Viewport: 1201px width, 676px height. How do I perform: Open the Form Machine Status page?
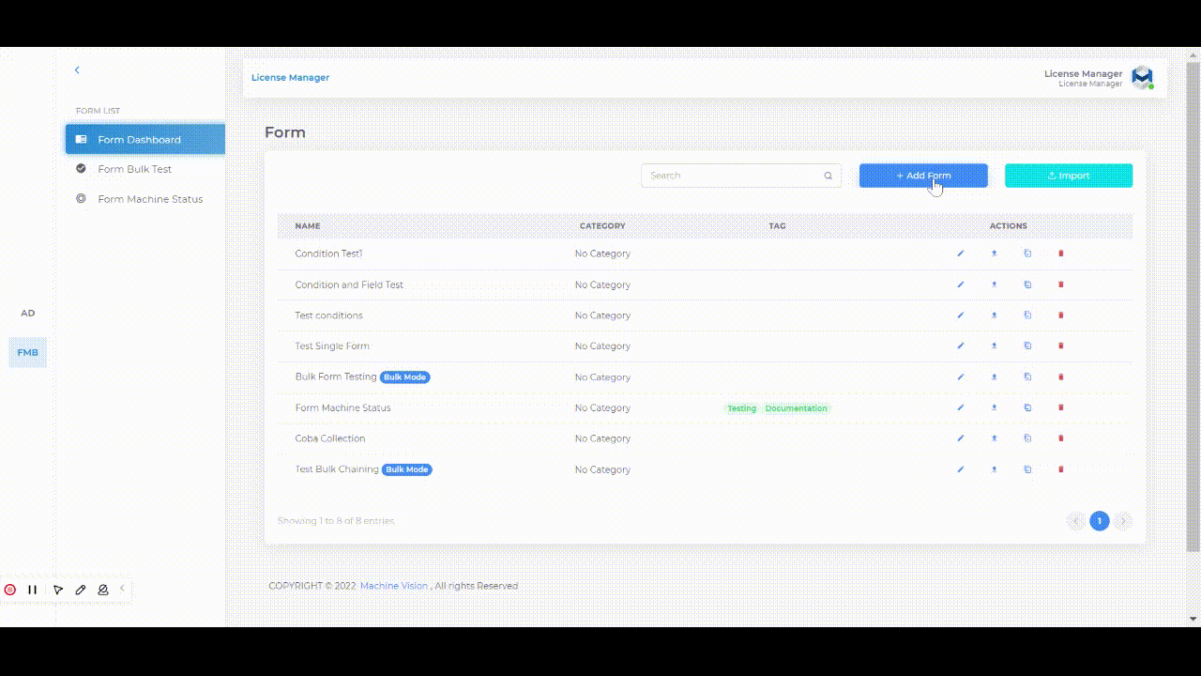151,198
